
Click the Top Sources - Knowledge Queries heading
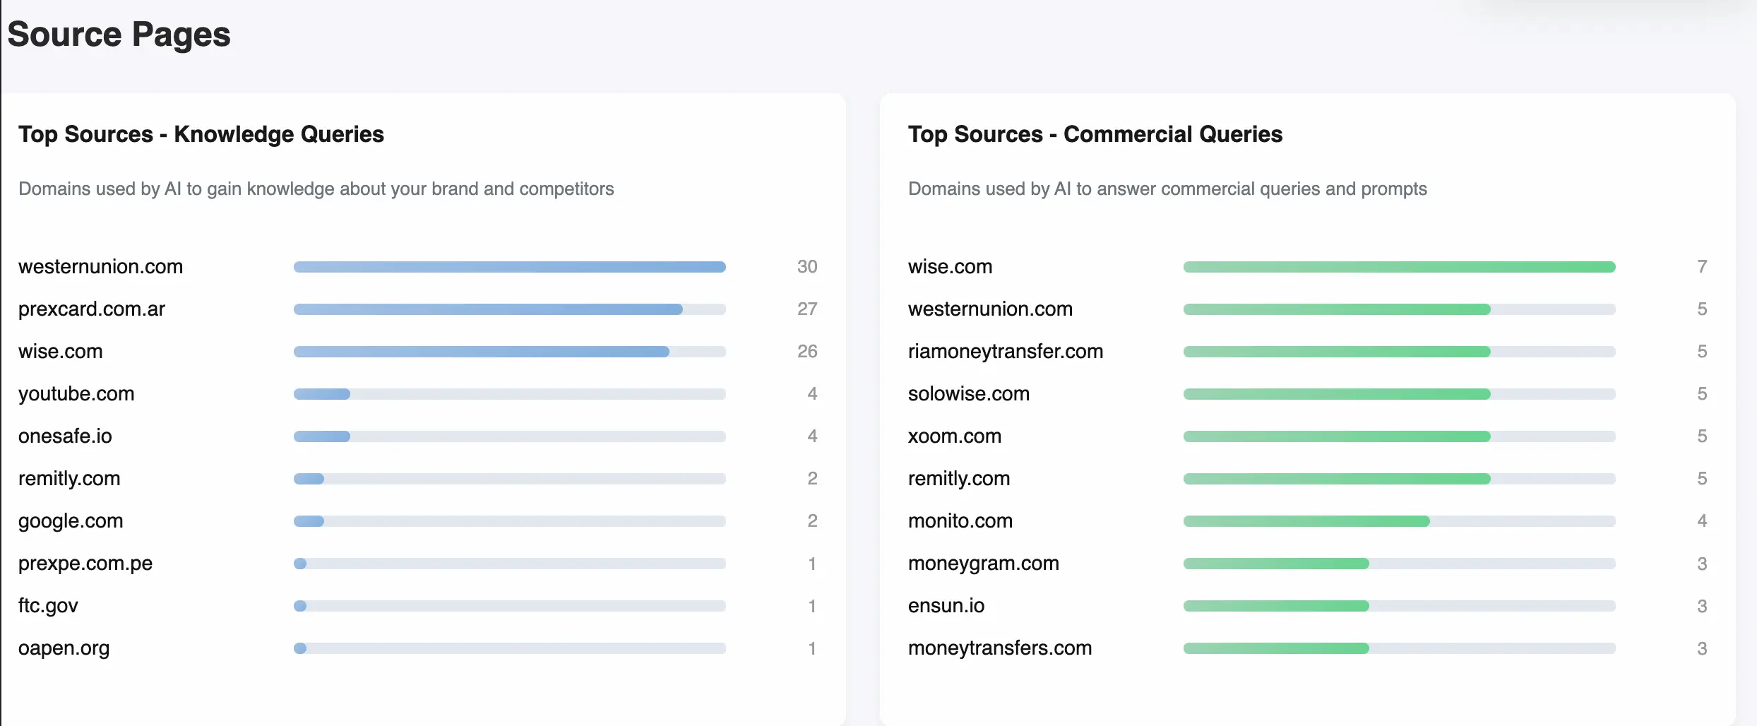click(x=201, y=134)
